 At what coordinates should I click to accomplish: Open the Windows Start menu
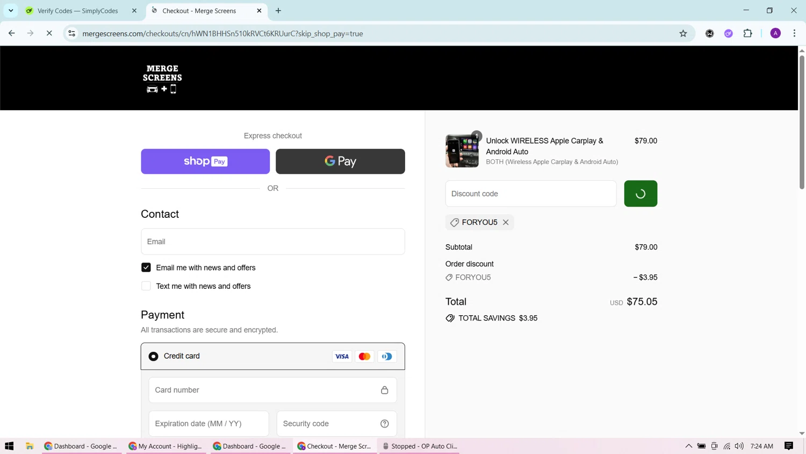[x=9, y=446]
